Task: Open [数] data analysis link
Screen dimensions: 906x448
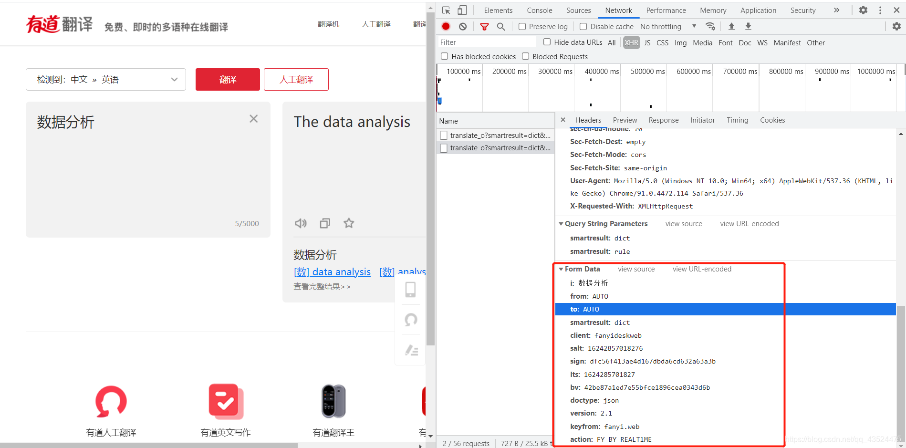Action: coord(332,271)
